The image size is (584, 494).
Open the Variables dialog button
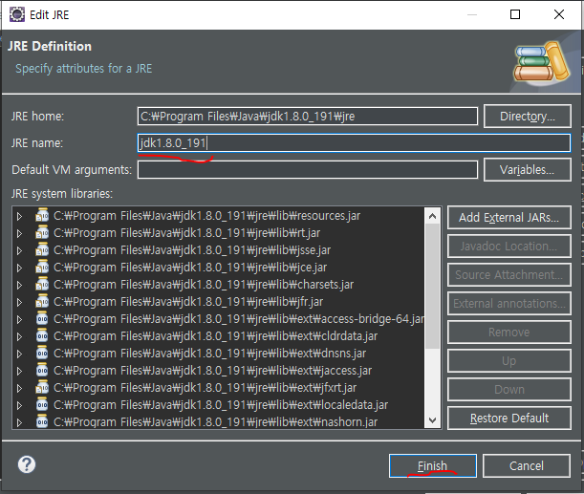click(x=527, y=170)
